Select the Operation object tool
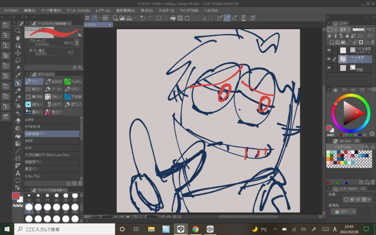 point(18,46)
